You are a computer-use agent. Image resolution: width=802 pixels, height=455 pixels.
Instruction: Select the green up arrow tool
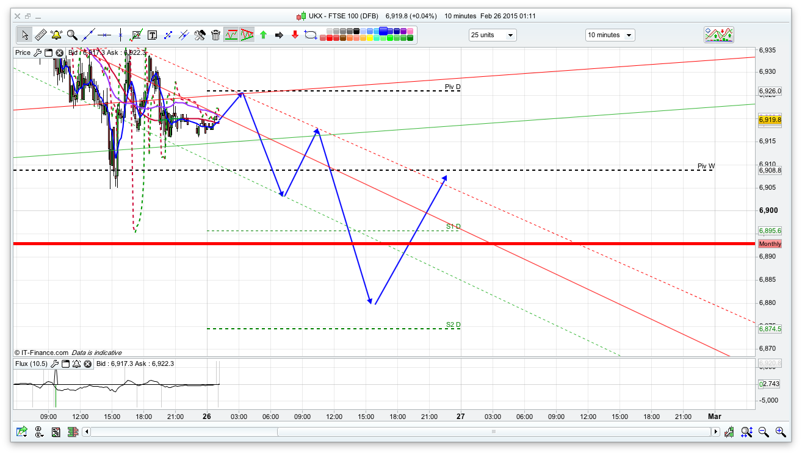(x=263, y=35)
